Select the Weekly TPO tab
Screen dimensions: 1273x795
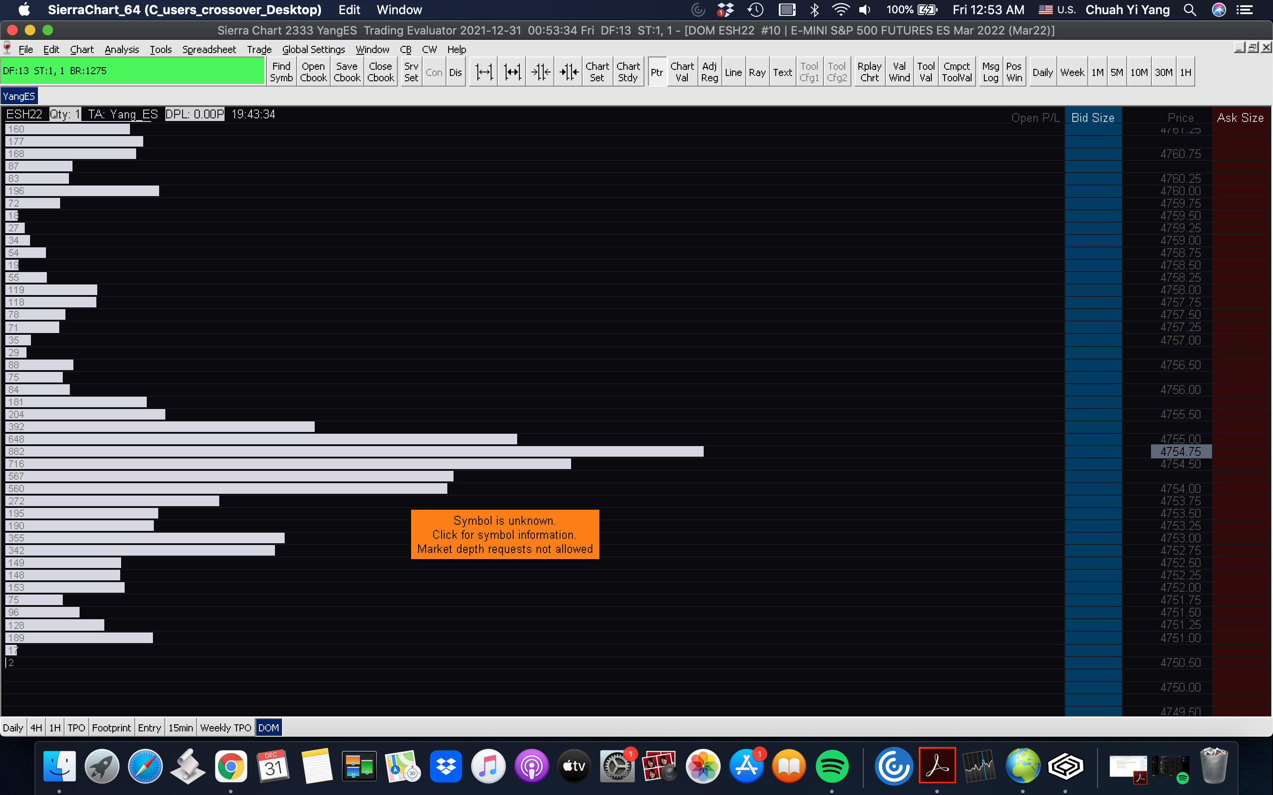pos(226,728)
